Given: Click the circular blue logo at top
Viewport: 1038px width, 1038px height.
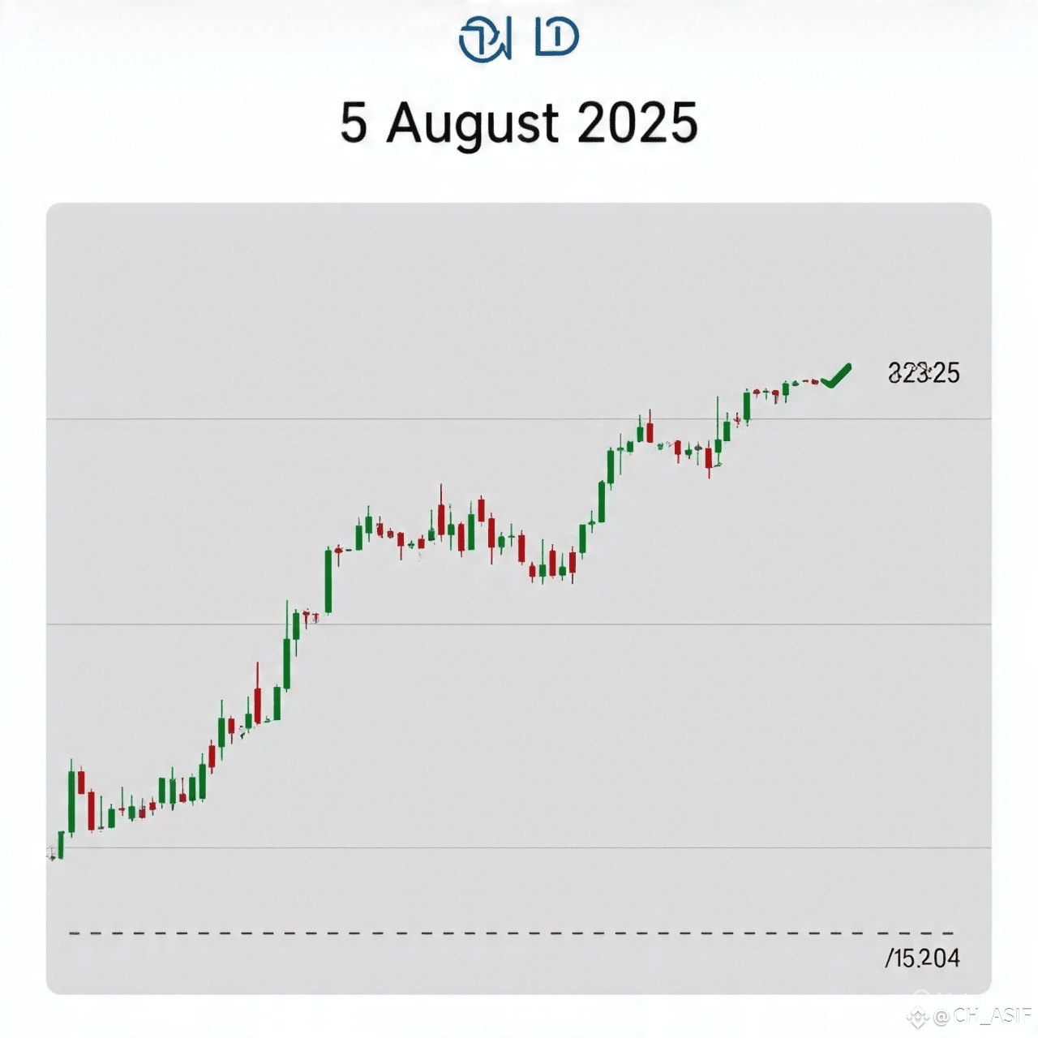Looking at the screenshot, I should 485,40.
